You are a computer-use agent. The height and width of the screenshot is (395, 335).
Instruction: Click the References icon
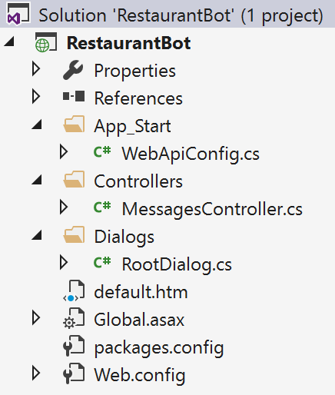74,97
